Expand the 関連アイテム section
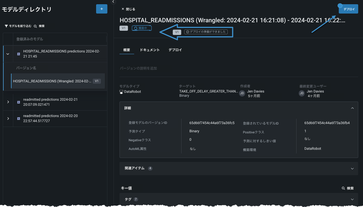Image resolution: width=363 pixels, height=207 pixels. point(352,168)
